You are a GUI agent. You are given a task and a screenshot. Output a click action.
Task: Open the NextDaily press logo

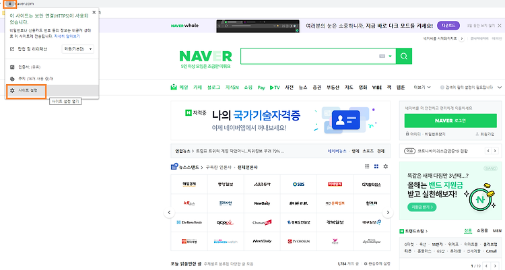262,241
